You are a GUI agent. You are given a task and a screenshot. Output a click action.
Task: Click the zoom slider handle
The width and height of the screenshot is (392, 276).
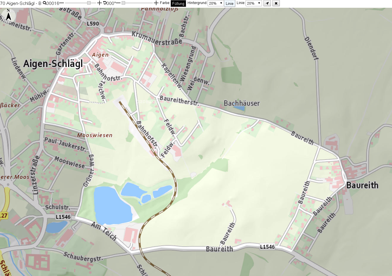(89, 3)
